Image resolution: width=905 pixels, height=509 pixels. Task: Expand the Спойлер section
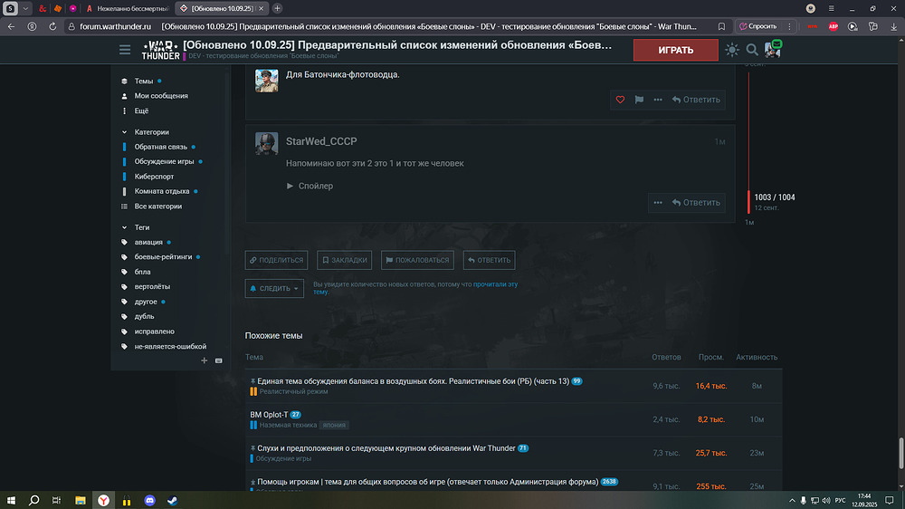click(x=310, y=186)
